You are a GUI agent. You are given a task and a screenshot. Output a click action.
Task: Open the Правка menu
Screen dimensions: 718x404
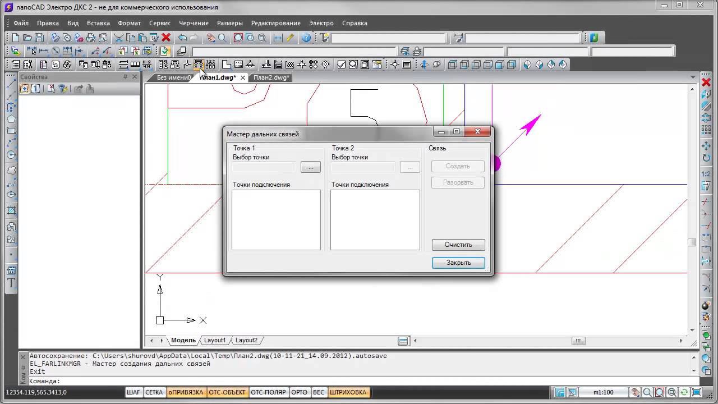click(48, 23)
